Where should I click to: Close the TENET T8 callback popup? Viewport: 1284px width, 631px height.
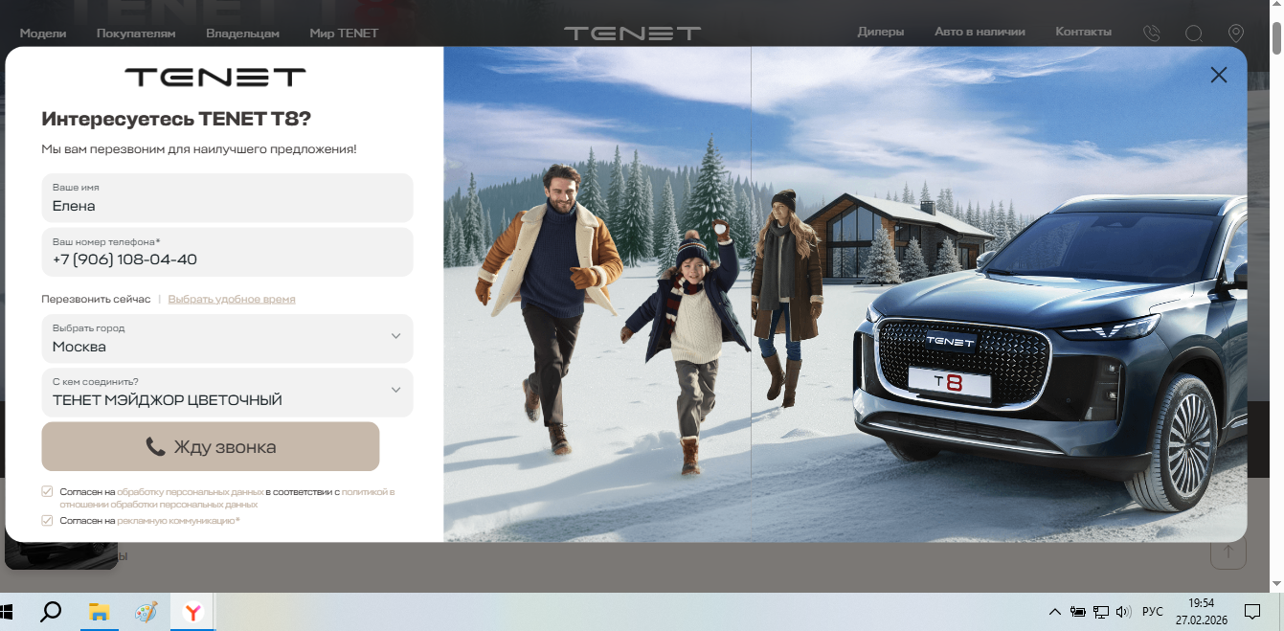(1218, 75)
